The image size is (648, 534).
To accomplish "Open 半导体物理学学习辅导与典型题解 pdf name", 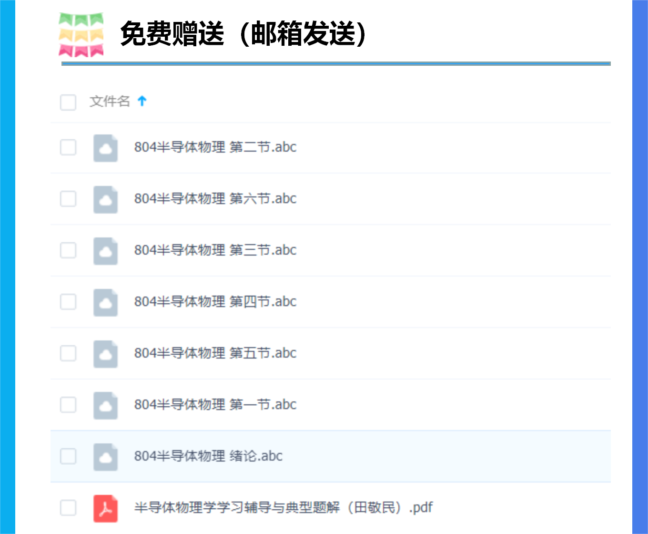I will point(283,507).
